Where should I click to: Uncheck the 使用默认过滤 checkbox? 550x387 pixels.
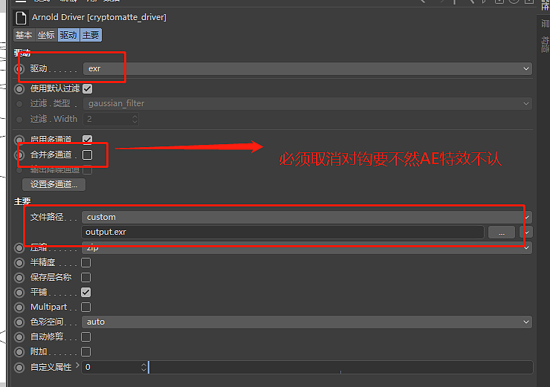88,88
